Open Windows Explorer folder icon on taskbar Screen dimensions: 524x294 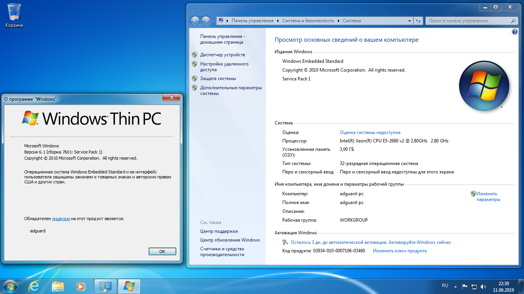pos(58,286)
